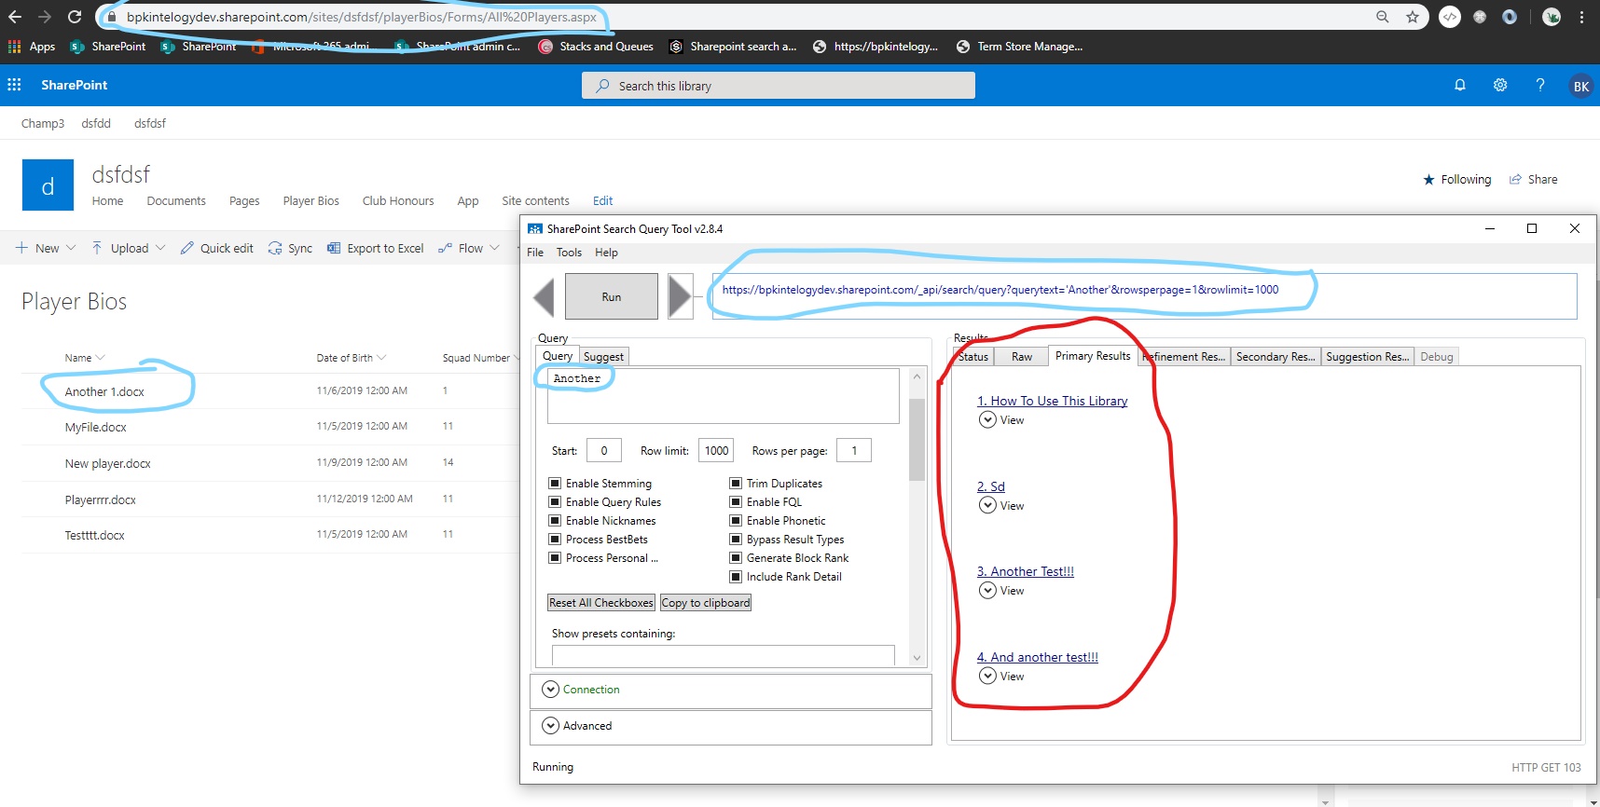Bookmark this page with the star icon
Image resolution: width=1600 pixels, height=807 pixels.
[1413, 17]
